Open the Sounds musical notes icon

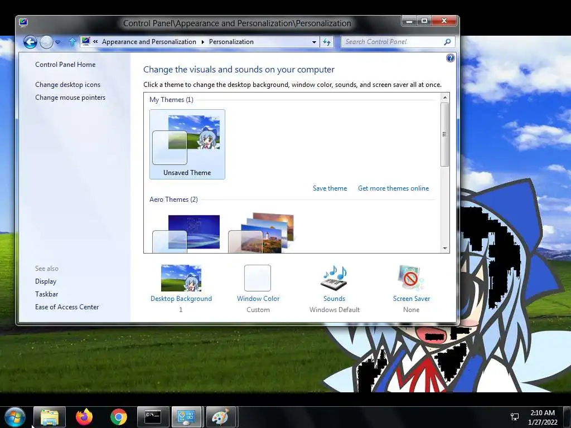click(x=334, y=278)
